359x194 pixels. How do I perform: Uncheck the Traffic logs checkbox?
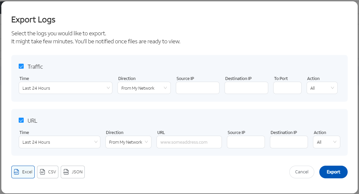pyautogui.click(x=21, y=66)
